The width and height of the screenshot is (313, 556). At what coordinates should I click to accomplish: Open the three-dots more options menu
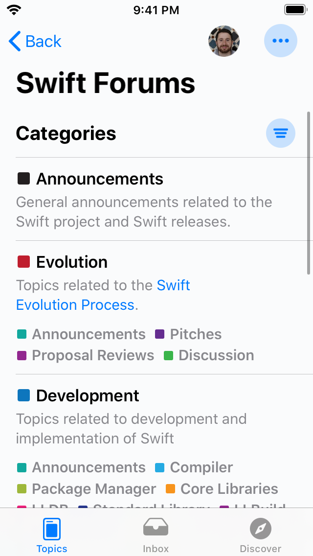[280, 41]
